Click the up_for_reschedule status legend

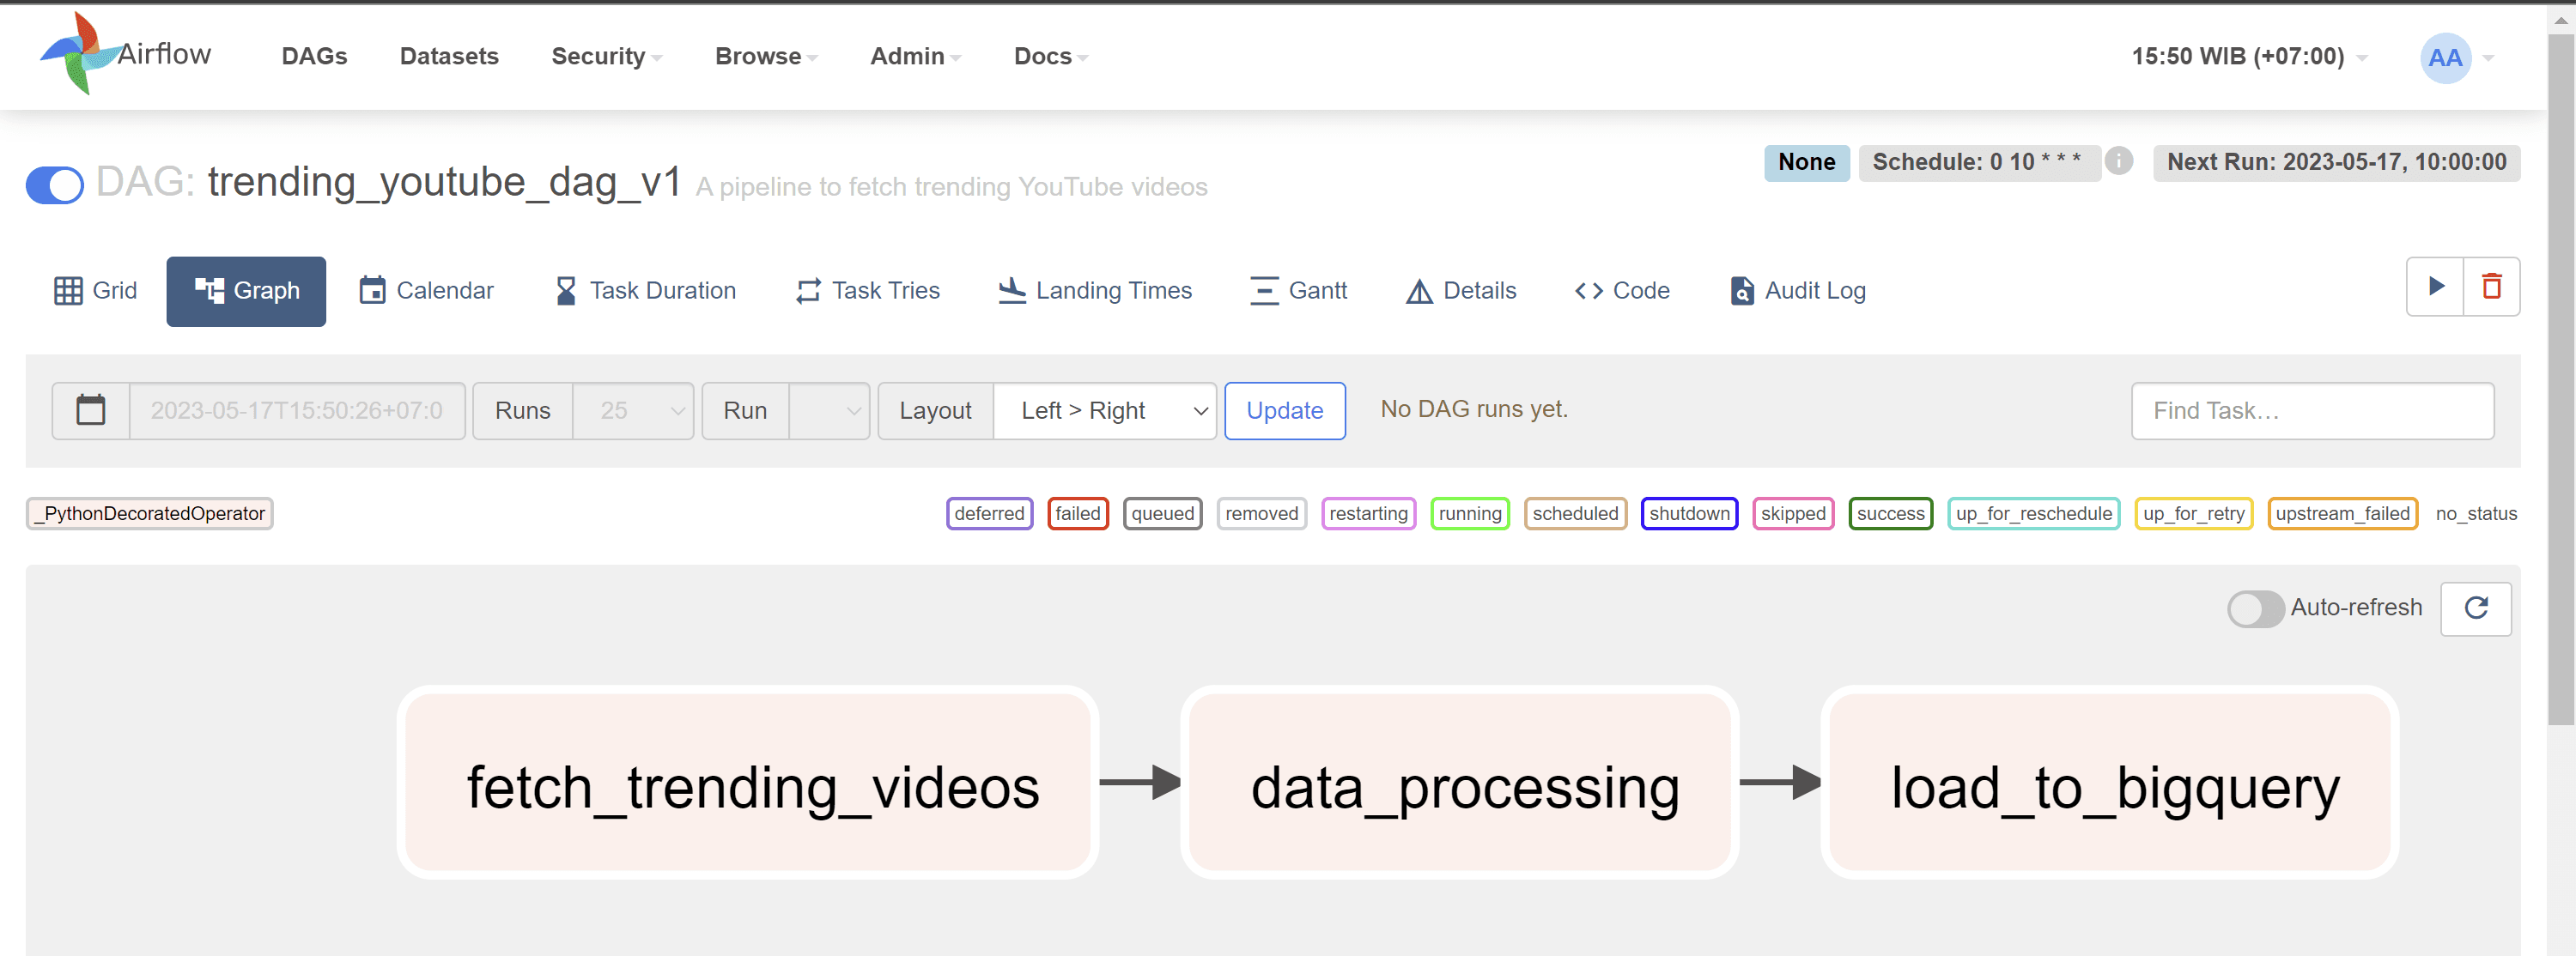click(x=2034, y=513)
